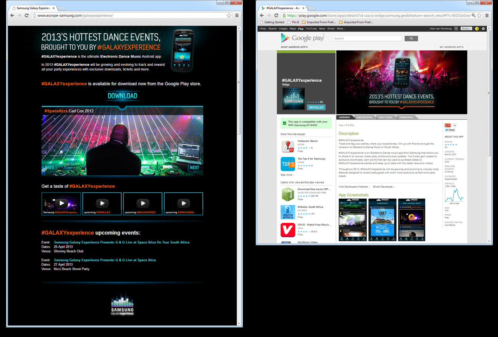Expand the More menu in Google bar
This screenshot has height=337, width=498.
pos(341,29)
